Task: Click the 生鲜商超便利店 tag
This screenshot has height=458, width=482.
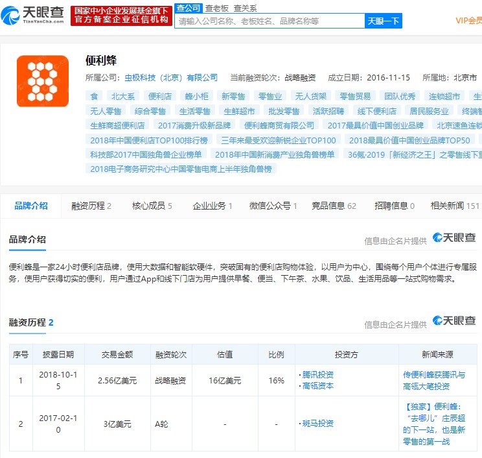Action: [117, 126]
